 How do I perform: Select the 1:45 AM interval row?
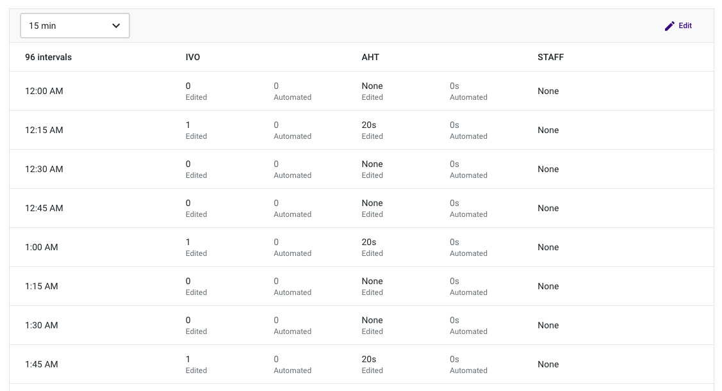[x=42, y=365]
